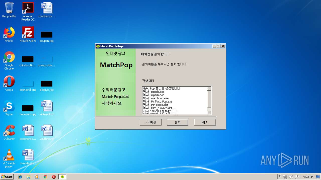Open Windows Explorer folder in taskbar
This screenshot has height=180, width=321.
pyautogui.click(x=28, y=177)
